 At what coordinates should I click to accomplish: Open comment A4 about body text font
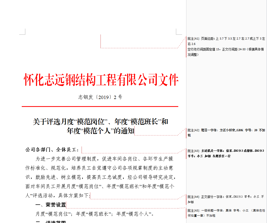226,199
